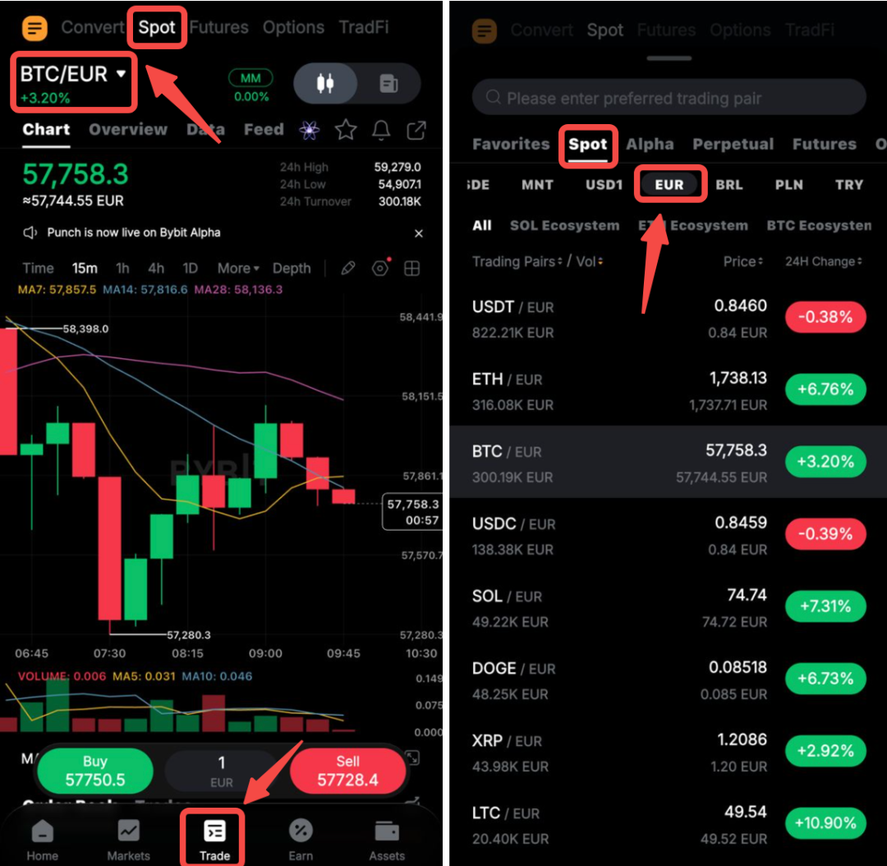Screen dimensions: 887x866
Task: Add BTC/EUR to favorites with star icon
Action: tap(346, 130)
